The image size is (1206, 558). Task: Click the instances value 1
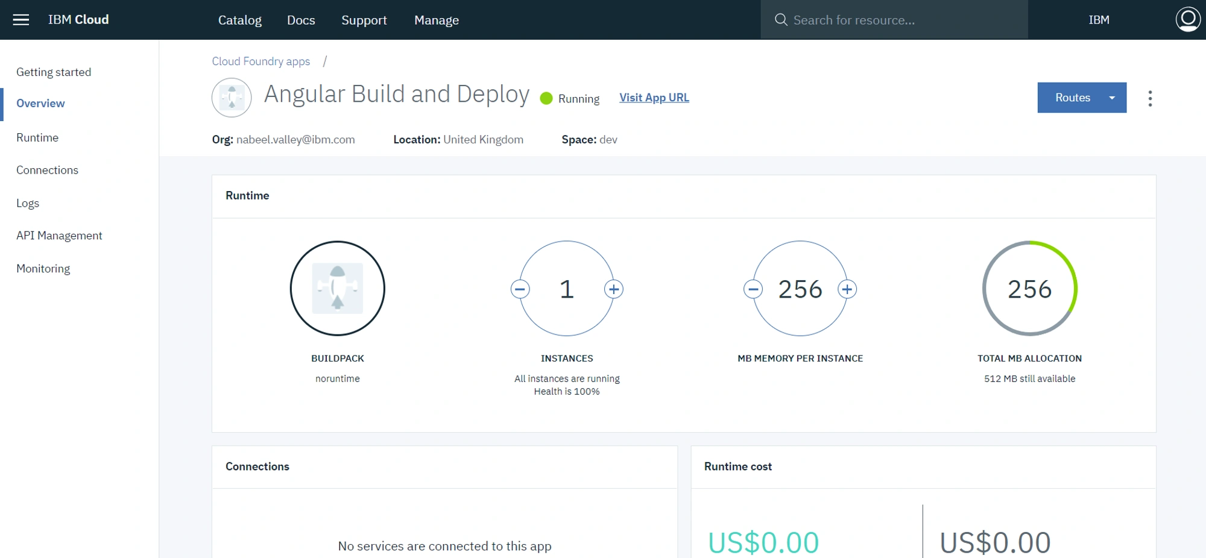(x=567, y=289)
